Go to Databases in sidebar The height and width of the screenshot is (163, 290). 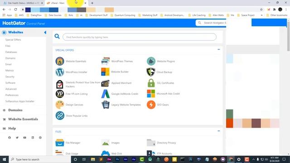[x=11, y=52]
